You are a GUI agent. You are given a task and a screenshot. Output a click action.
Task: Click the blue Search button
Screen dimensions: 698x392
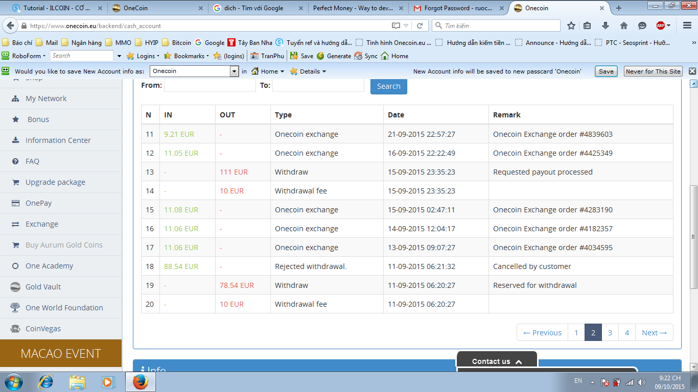tap(388, 86)
